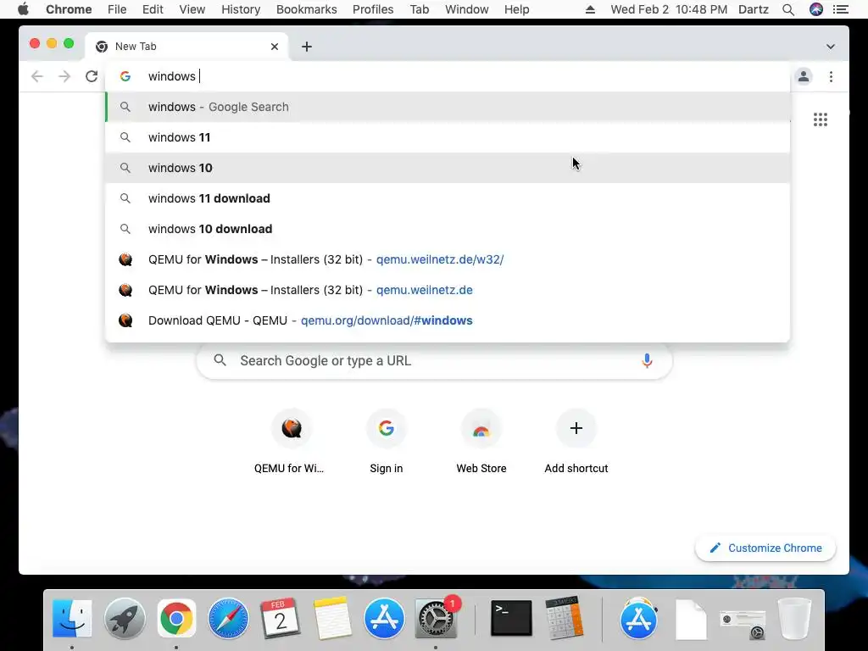Open suggestion with plain qemu.weilnetz.de URL
Image resolution: width=868 pixels, height=651 pixels.
[448, 290]
